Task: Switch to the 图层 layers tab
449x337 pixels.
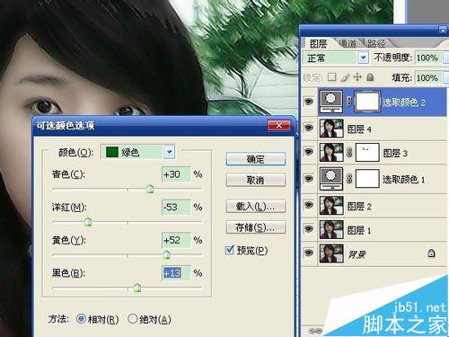Action: tap(318, 44)
